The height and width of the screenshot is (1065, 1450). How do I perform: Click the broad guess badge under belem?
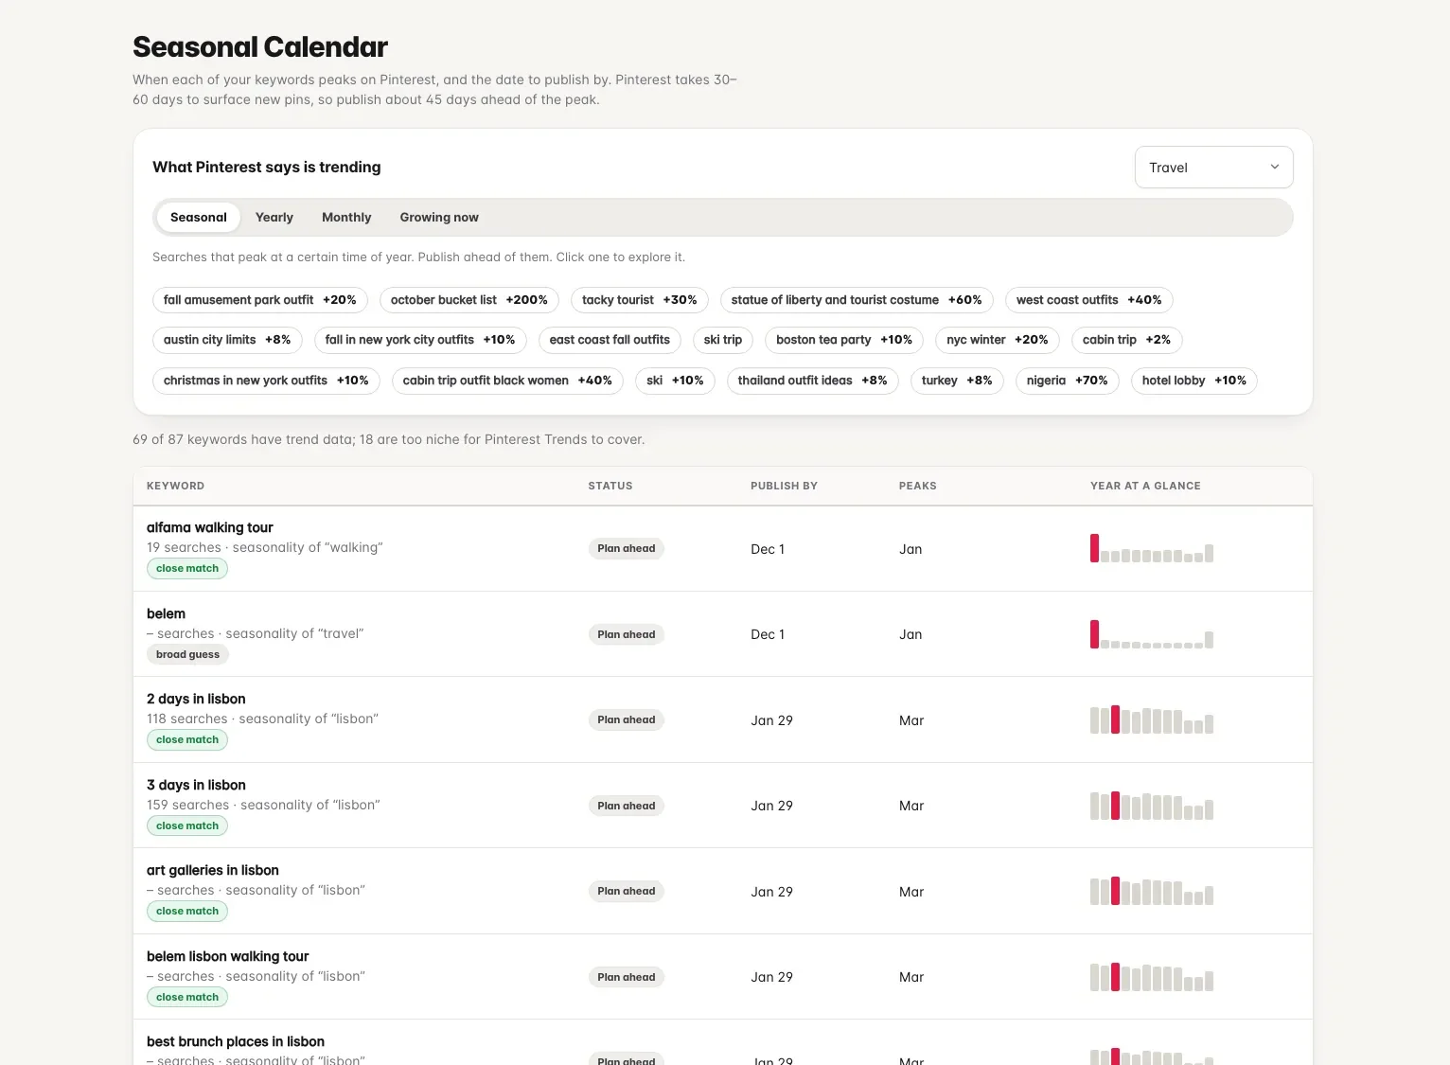187,654
